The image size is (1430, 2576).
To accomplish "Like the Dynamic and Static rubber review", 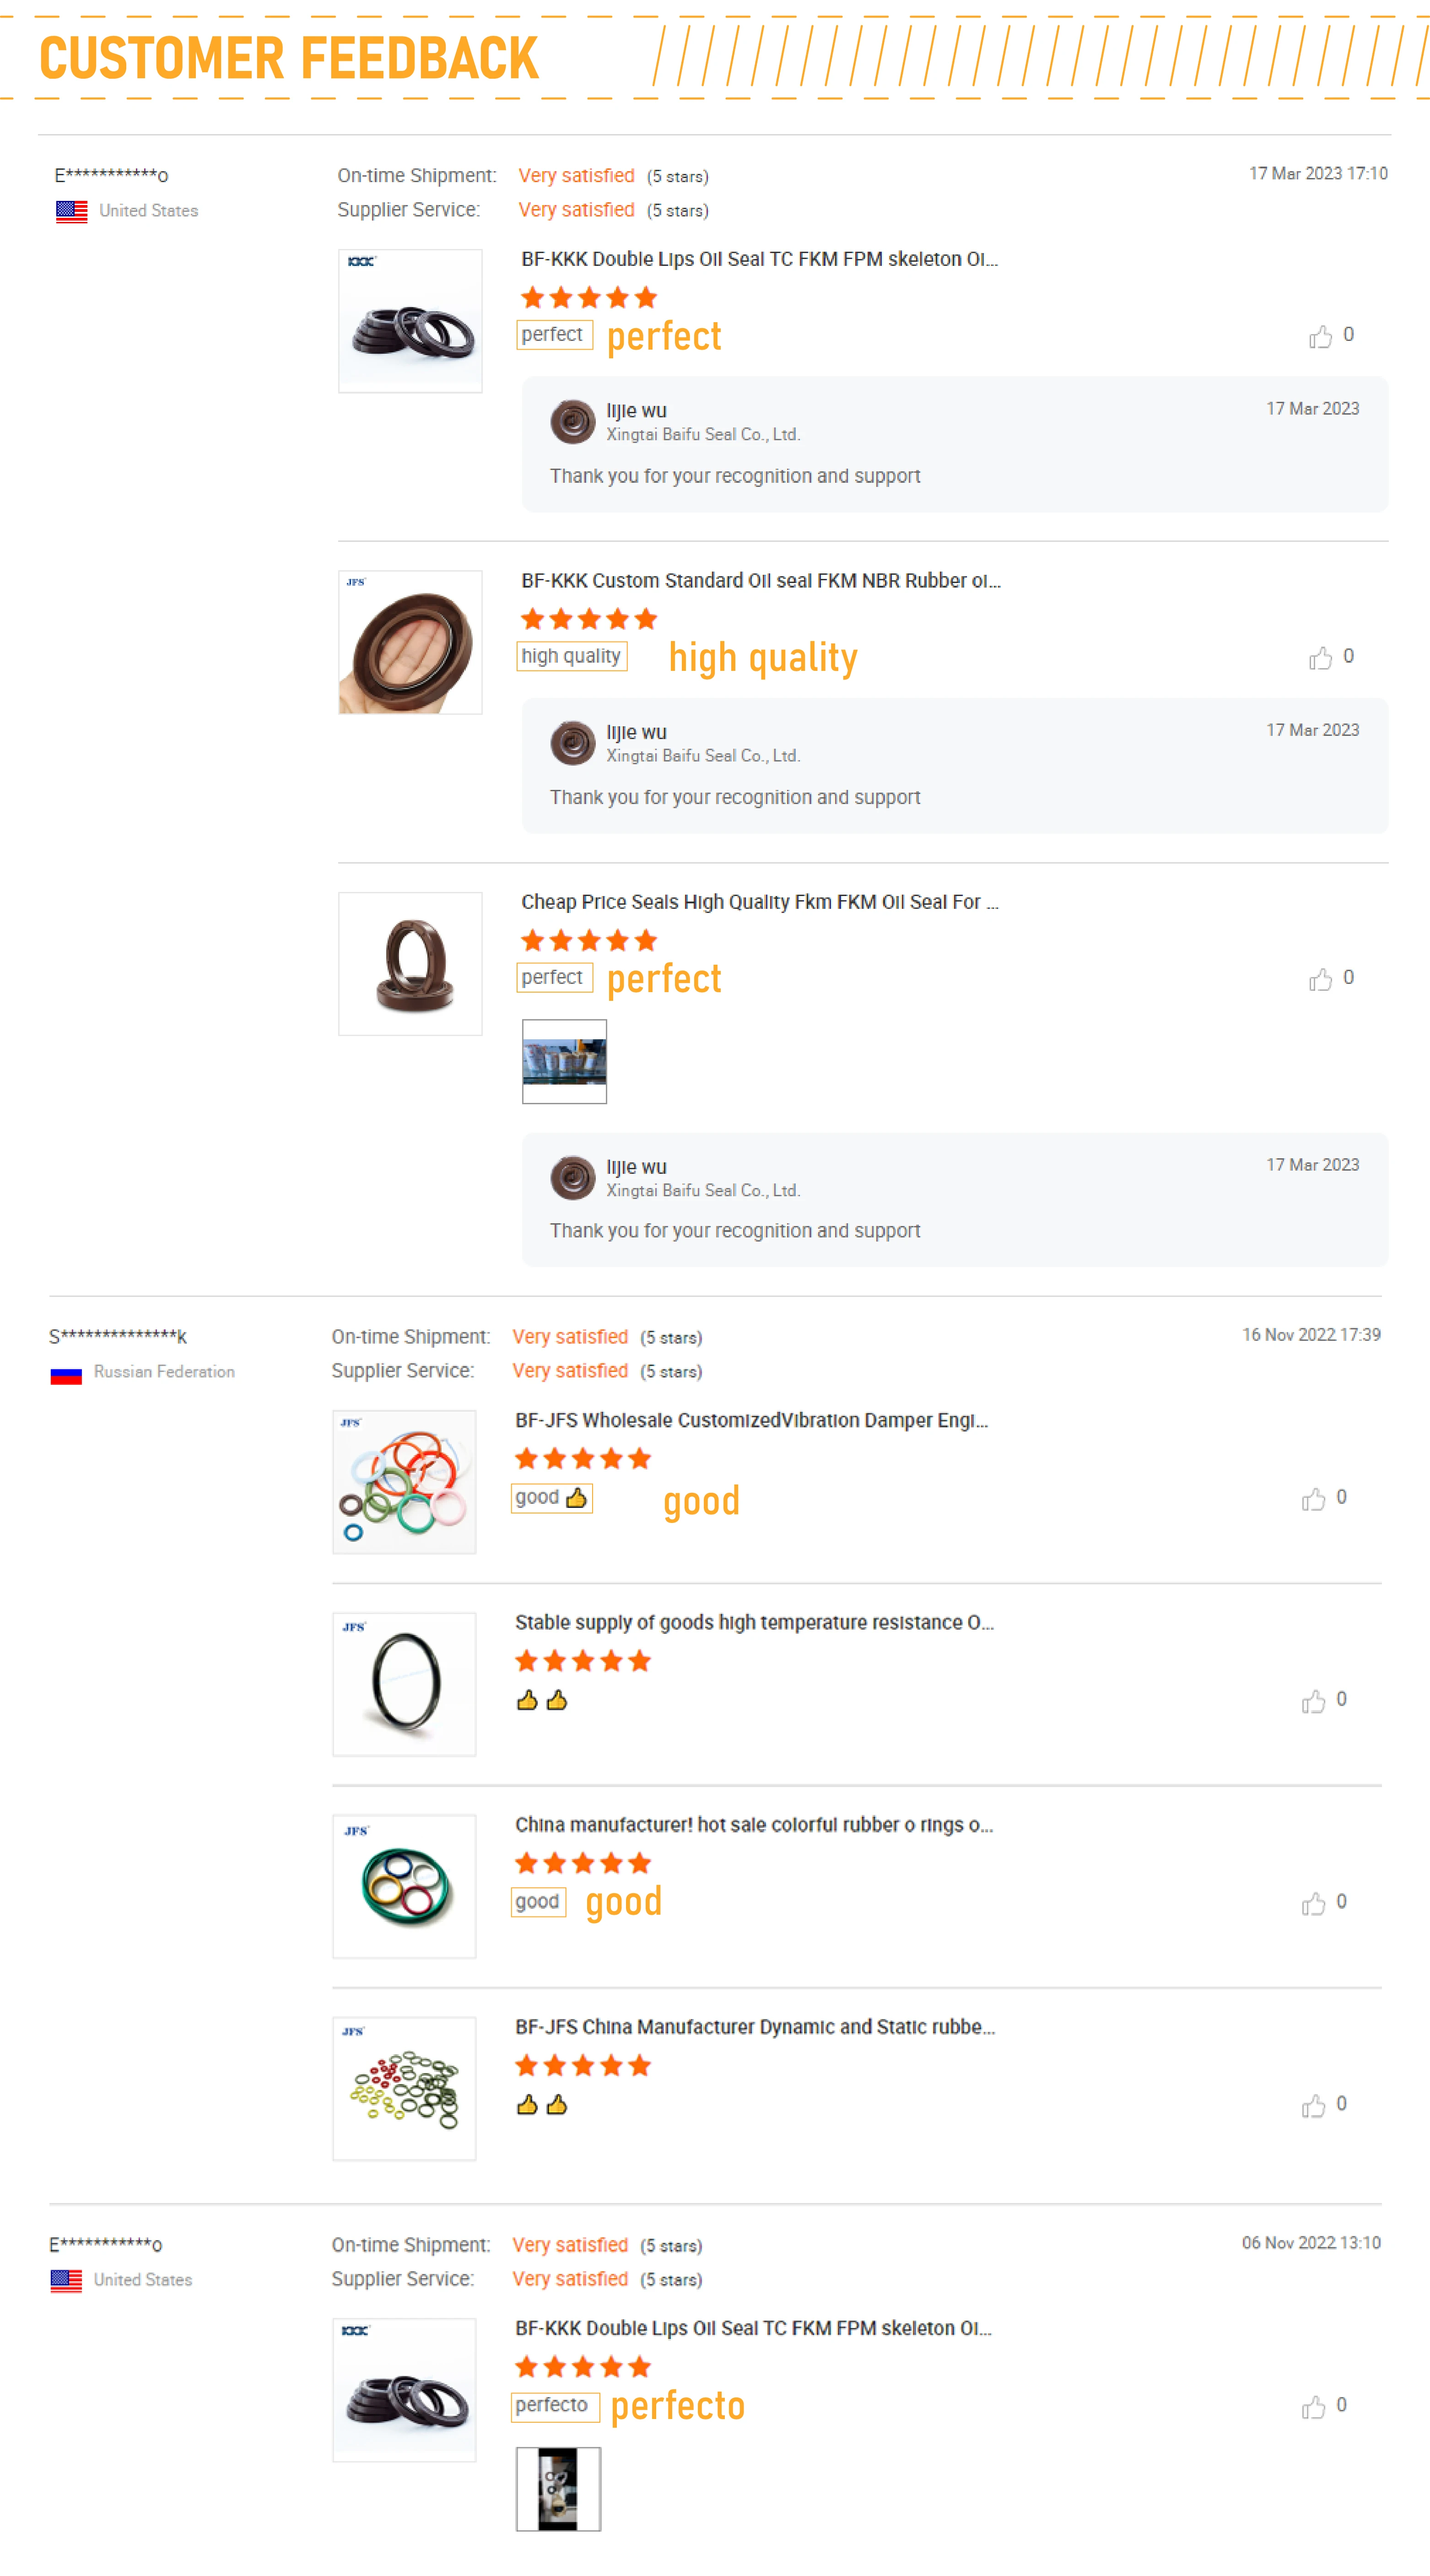I will pyautogui.click(x=1313, y=2105).
